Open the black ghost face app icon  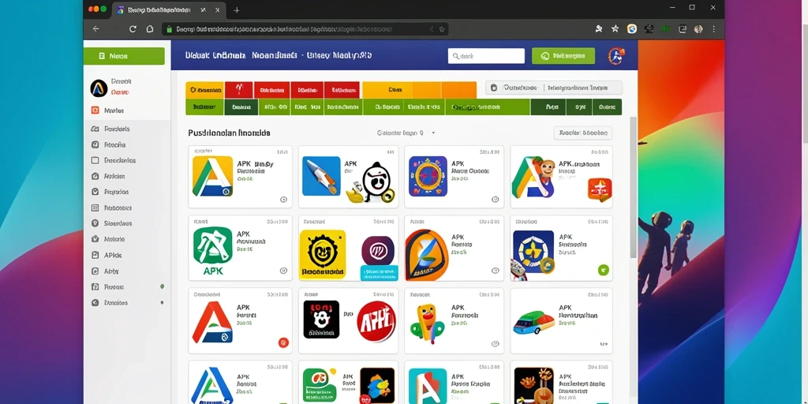321,320
